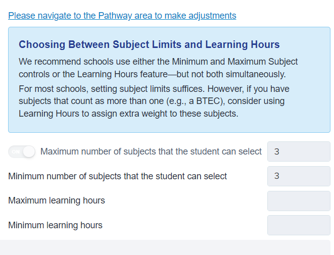This screenshot has width=334, height=255.
Task: Toggle the maximum subjects limit switch
Action: coord(22,151)
